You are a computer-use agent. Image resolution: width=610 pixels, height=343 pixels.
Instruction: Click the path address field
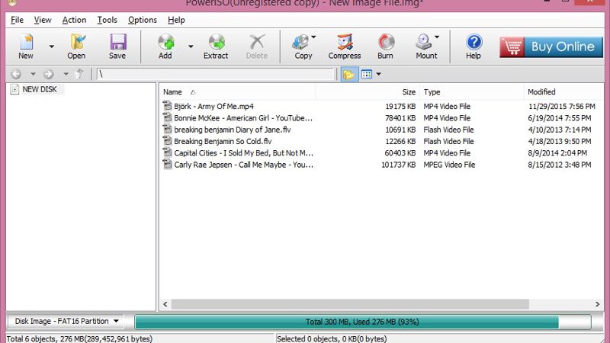pos(216,74)
